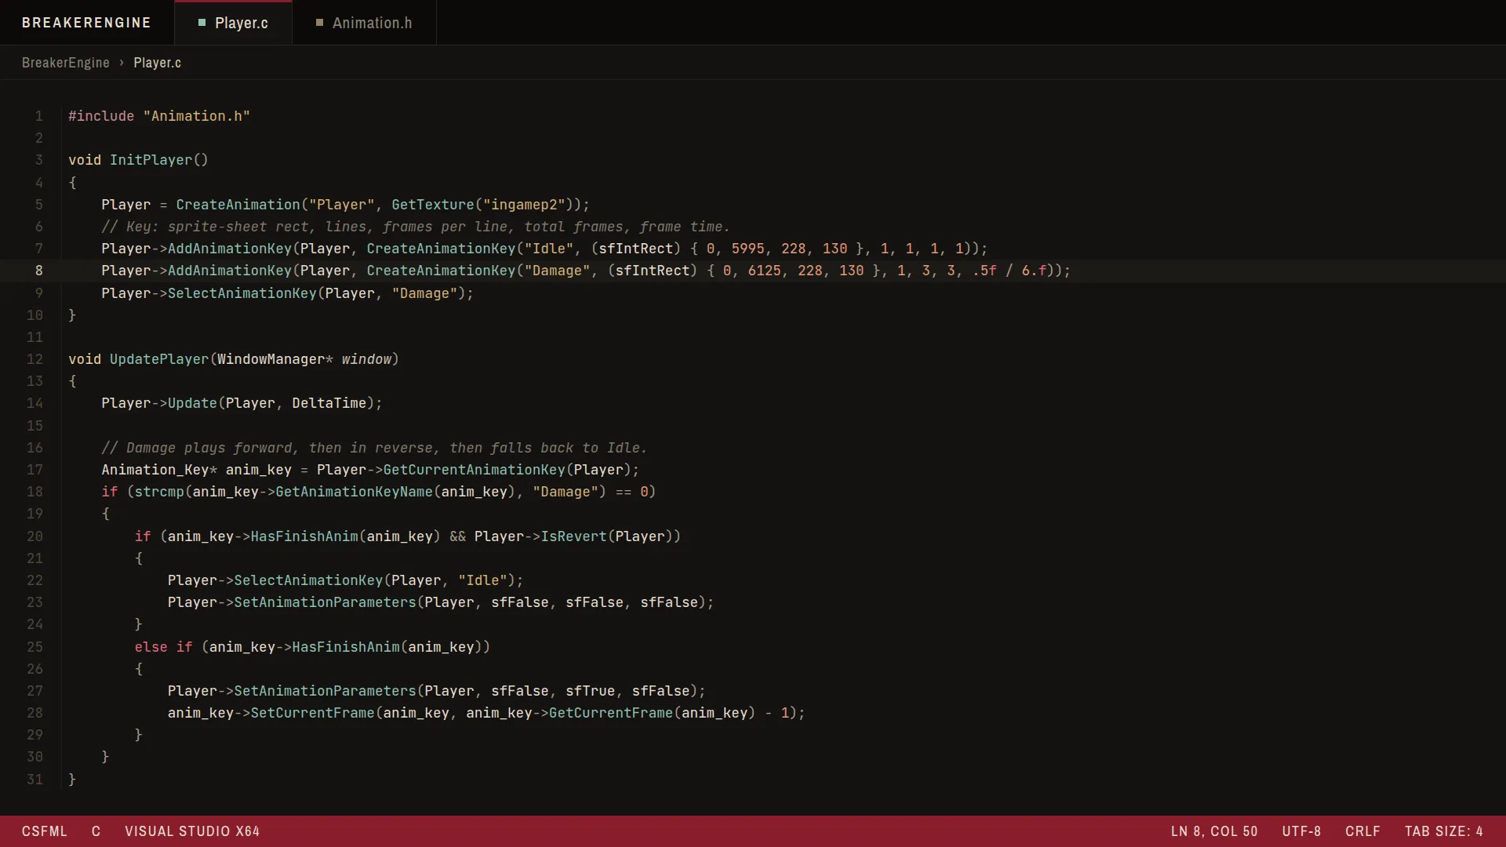
Task: Click the sprite-sheet rect comment line
Action: (x=416, y=227)
